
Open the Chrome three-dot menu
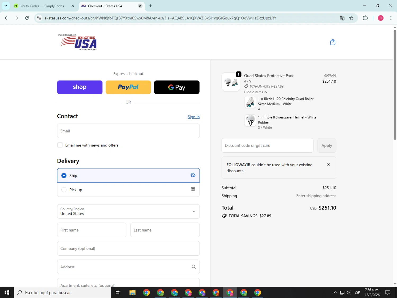(x=391, y=18)
